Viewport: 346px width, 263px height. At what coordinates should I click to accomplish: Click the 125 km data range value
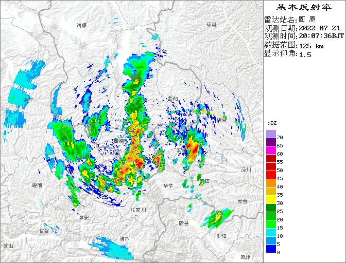click(x=311, y=46)
